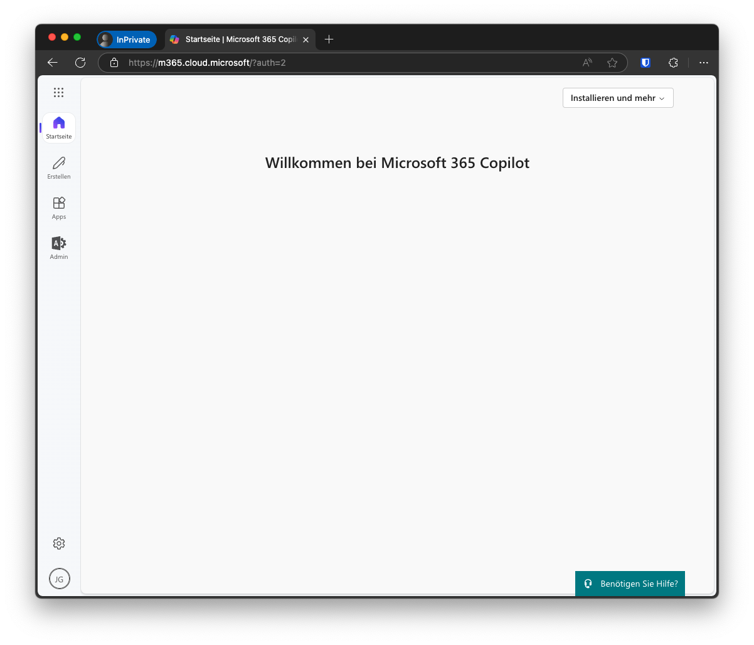Click the yellow minimize window button
This screenshot has width=754, height=645.
(x=65, y=38)
